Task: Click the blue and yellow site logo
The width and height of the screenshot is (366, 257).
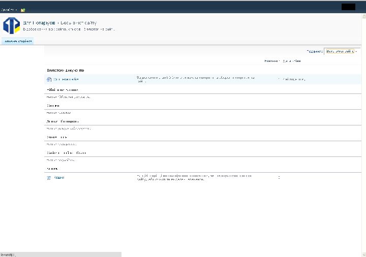Action: pyautogui.click(x=11, y=25)
